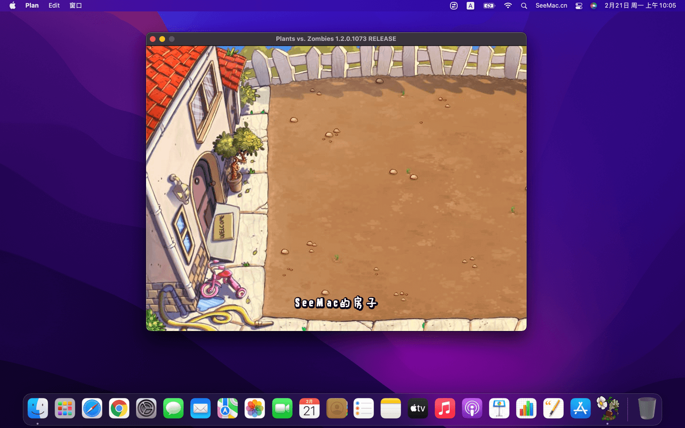The width and height of the screenshot is (685, 428).
Task: Open the Edit menu
Action: pos(54,6)
